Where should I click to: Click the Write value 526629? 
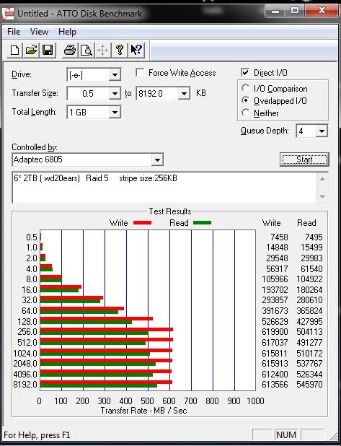tap(275, 321)
